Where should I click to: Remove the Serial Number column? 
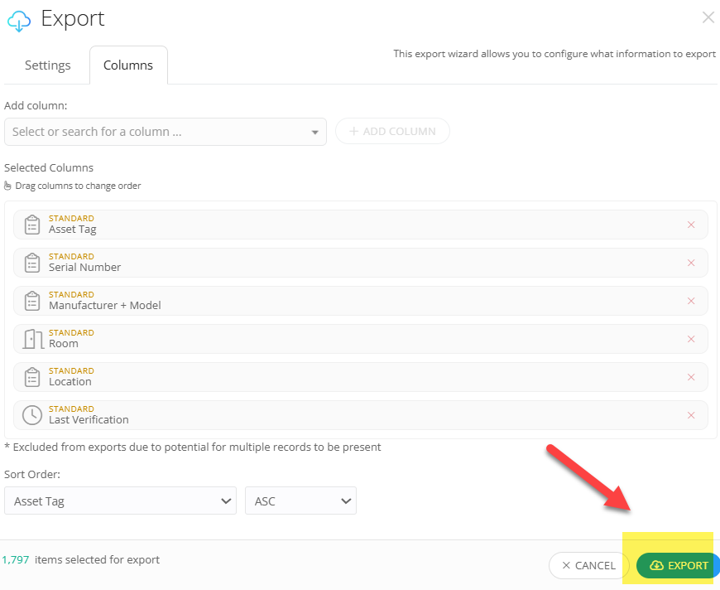pos(691,262)
